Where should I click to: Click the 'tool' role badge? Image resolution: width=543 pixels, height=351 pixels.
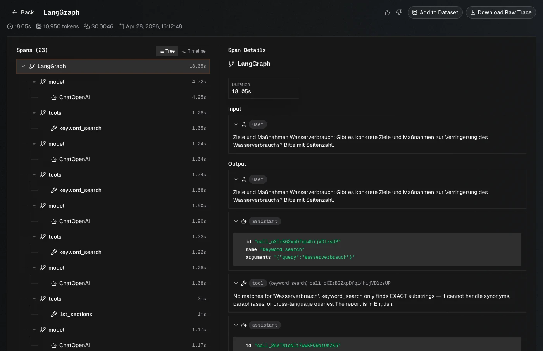(x=258, y=283)
